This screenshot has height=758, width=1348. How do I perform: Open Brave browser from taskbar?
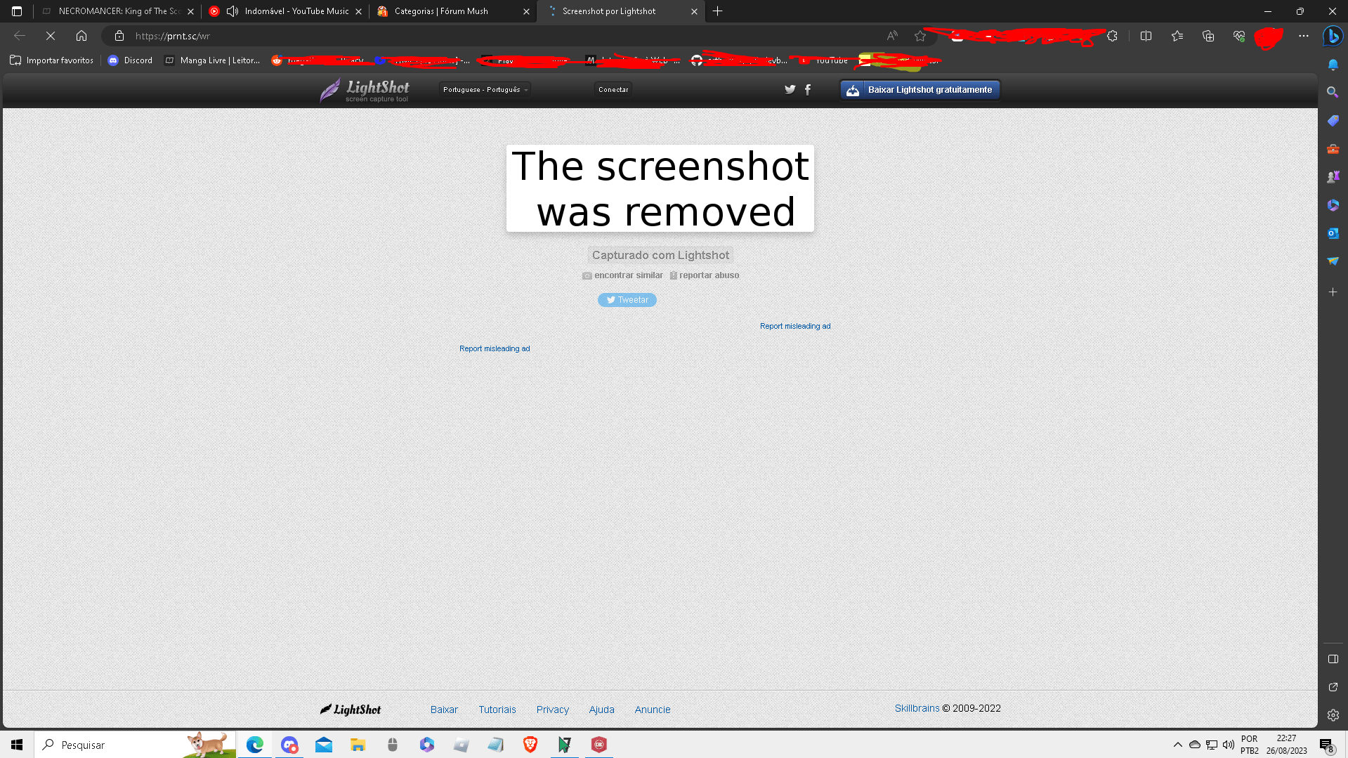(x=530, y=745)
